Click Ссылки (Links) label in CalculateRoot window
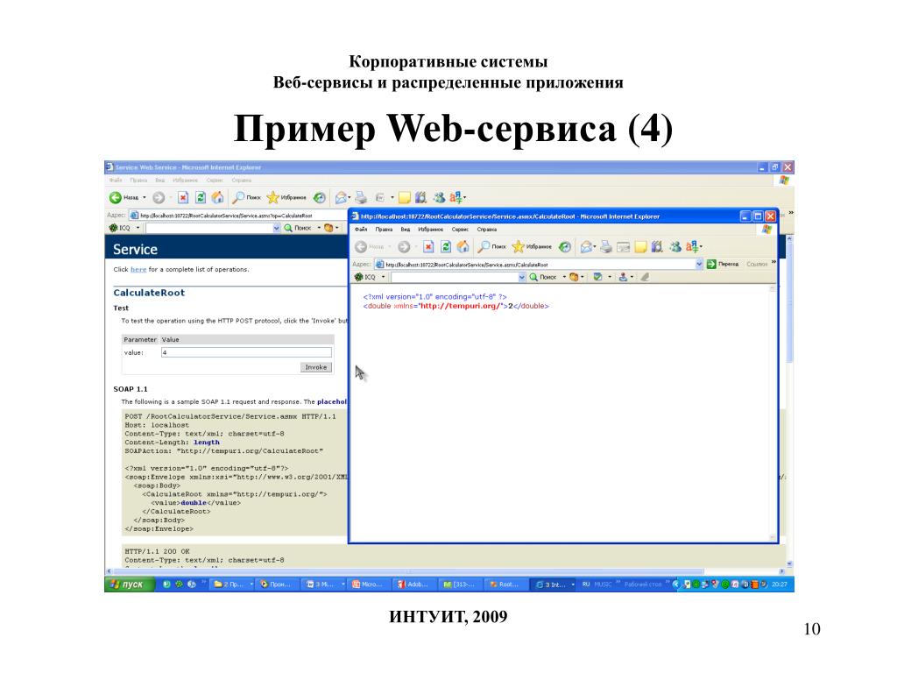This screenshot has width=897, height=673. coord(757,265)
